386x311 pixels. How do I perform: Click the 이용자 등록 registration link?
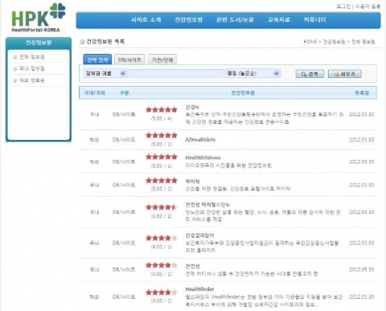tap(368, 6)
